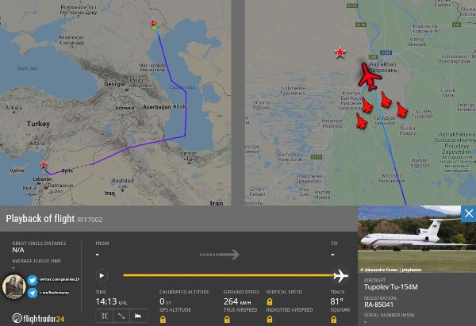Close the aircraft photo panel

pyautogui.click(x=468, y=213)
